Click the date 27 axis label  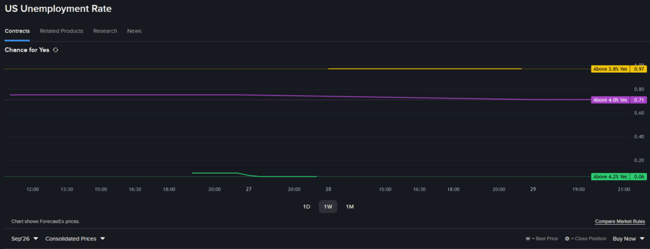pos(249,189)
